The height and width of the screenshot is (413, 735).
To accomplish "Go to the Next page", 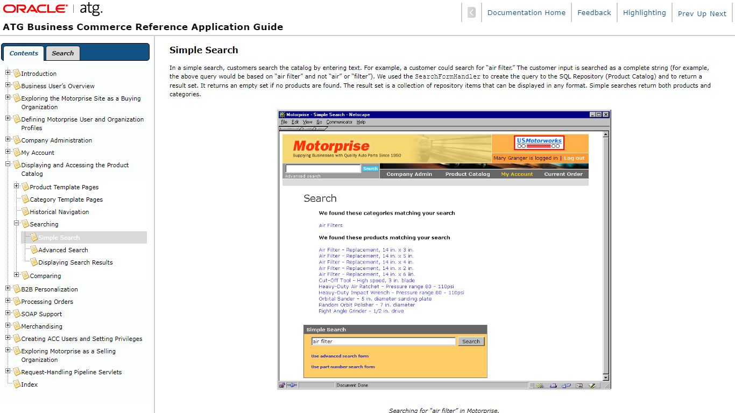I will [x=718, y=14].
